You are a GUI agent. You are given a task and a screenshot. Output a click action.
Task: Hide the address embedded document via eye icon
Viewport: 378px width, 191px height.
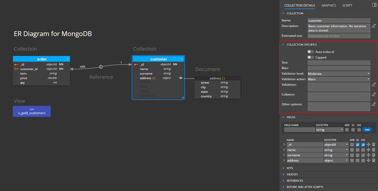pyautogui.click(x=181, y=78)
